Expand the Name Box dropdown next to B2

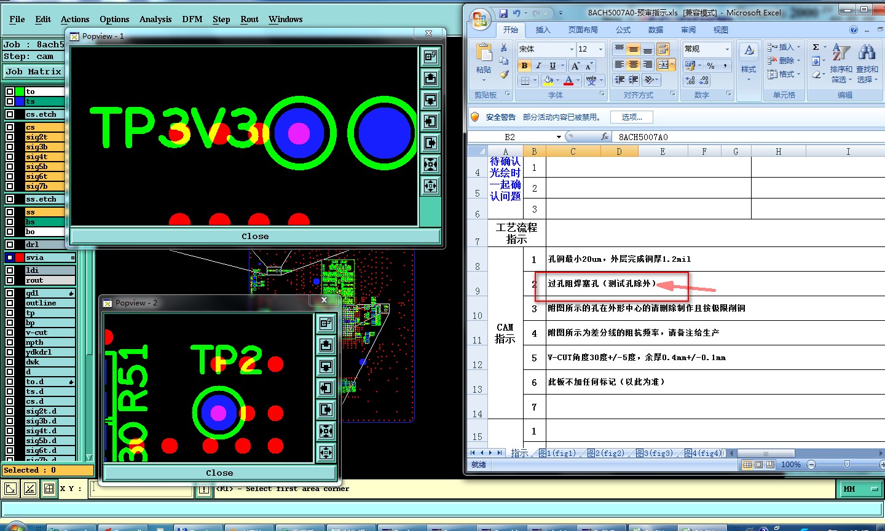(x=559, y=137)
